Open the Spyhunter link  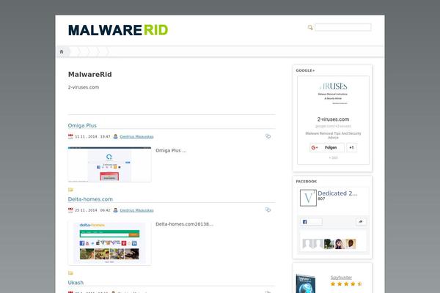click(341, 278)
